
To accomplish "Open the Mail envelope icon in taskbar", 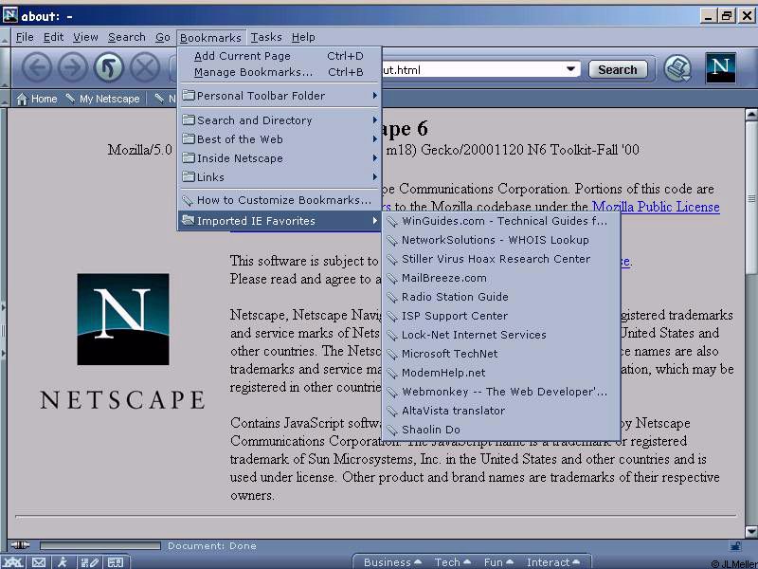I will pyautogui.click(x=39, y=562).
